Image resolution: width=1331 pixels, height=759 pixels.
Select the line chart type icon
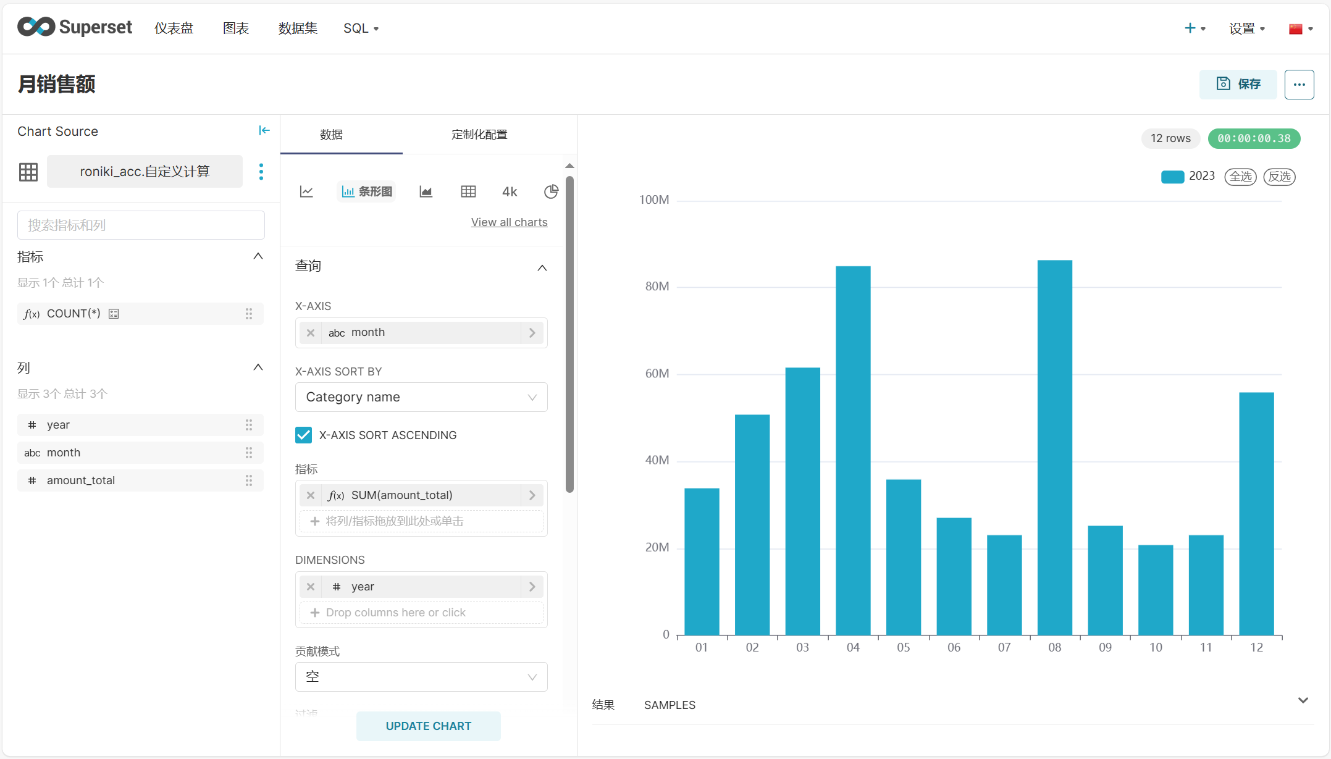pos(306,191)
